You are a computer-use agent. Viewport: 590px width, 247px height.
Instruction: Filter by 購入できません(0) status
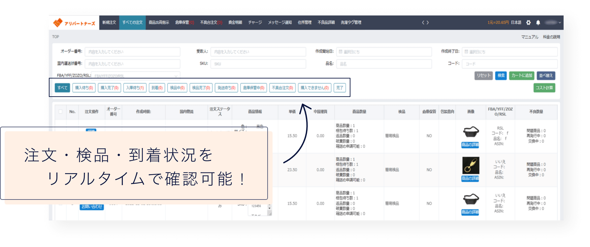coord(314,88)
